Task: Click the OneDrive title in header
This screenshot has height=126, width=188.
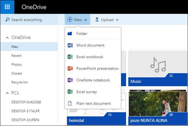Action: (34, 7)
